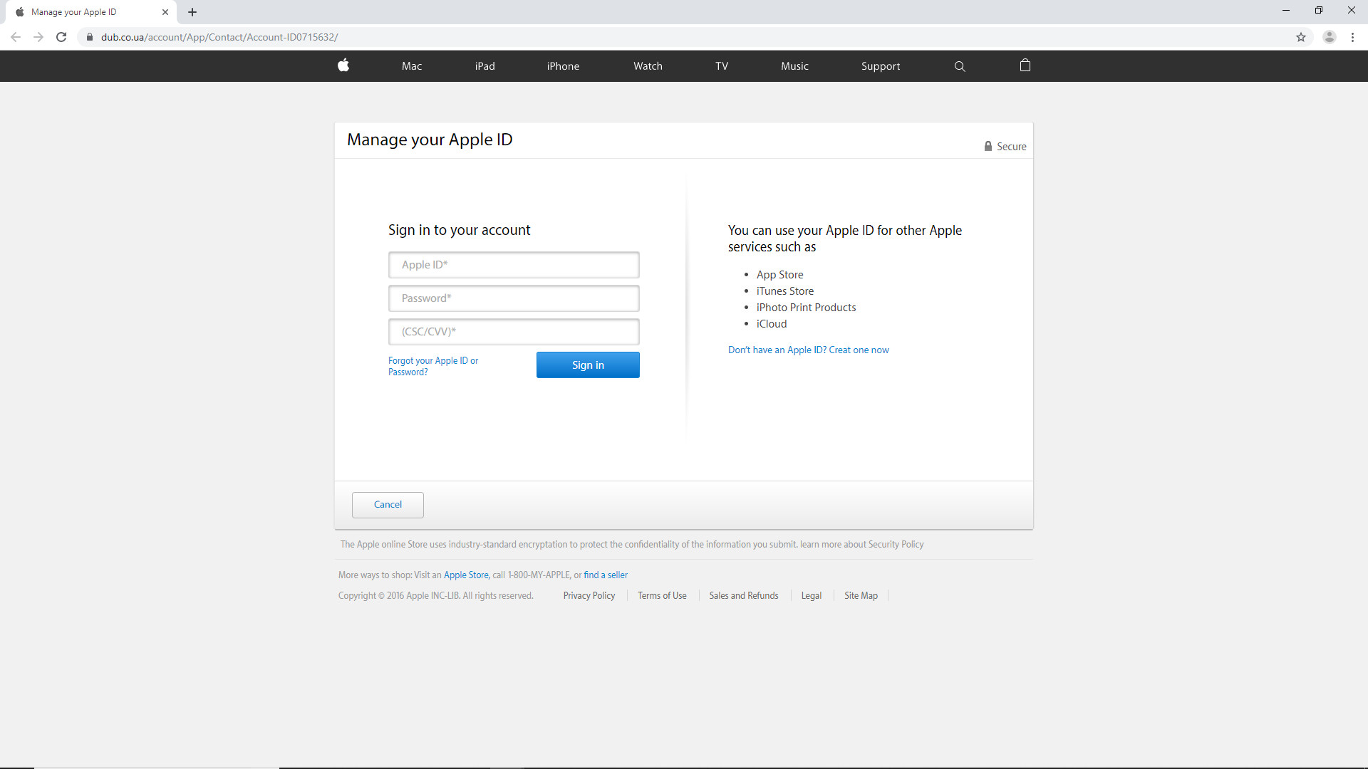
Task: Click the Manage your Apple ID heading
Action: 430,140
